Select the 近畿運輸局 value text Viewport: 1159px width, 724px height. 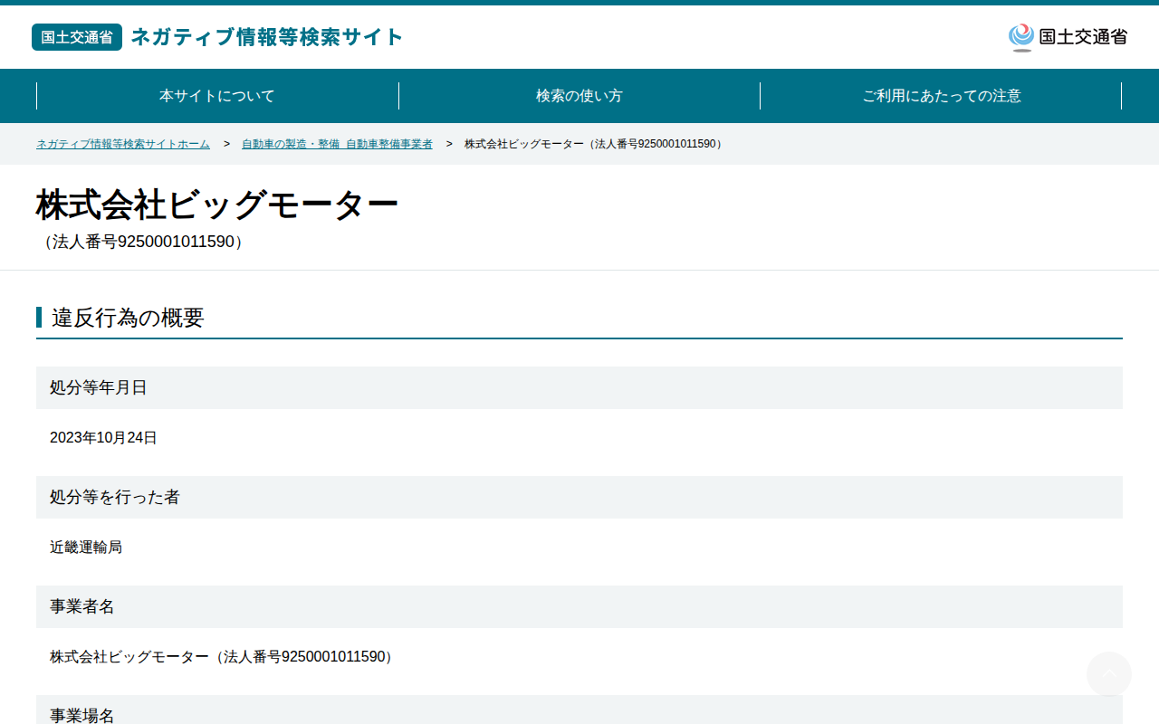pyautogui.click(x=86, y=548)
